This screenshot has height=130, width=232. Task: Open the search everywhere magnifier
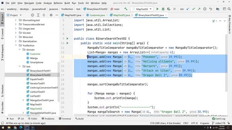click(229, 9)
